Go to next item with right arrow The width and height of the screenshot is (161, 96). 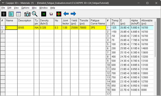[73, 14]
